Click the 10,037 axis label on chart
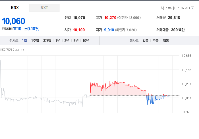 (x=186, y=98)
